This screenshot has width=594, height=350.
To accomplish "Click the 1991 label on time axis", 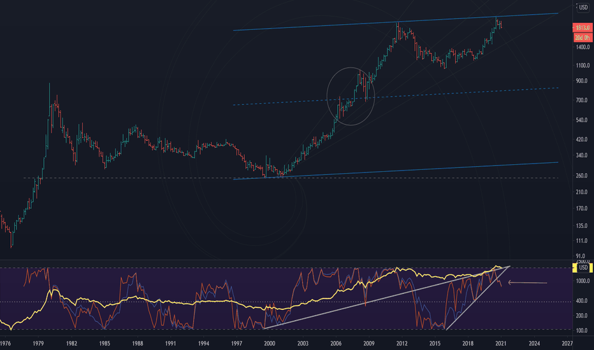I will [x=170, y=344].
